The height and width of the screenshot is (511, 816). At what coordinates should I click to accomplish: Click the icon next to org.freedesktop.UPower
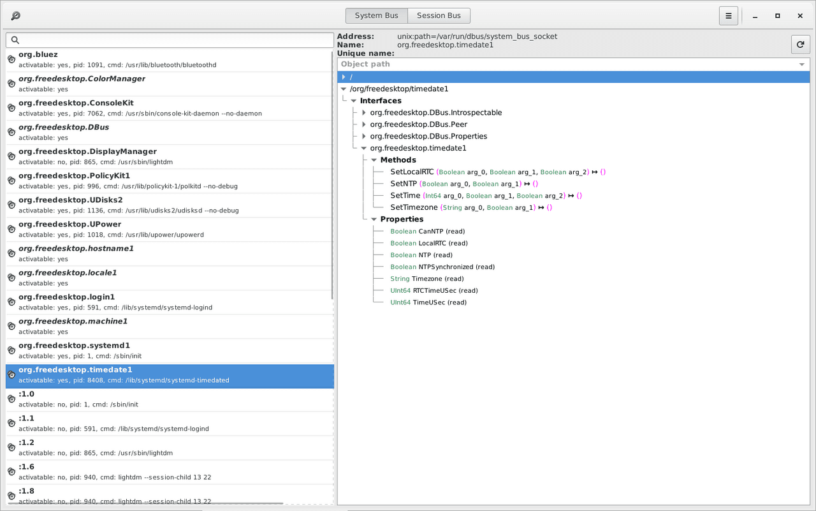coord(11,229)
